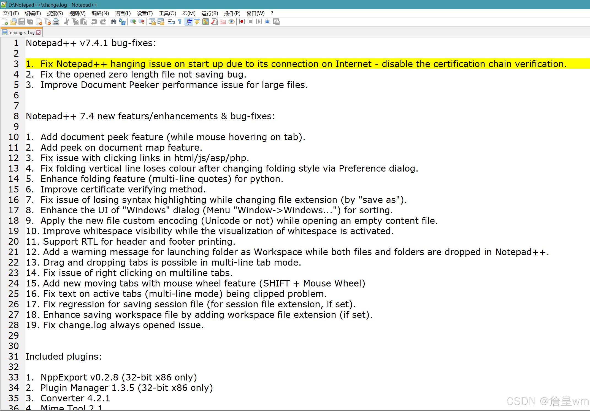
Task: Click the Paste clipboard icon
Action: point(84,22)
